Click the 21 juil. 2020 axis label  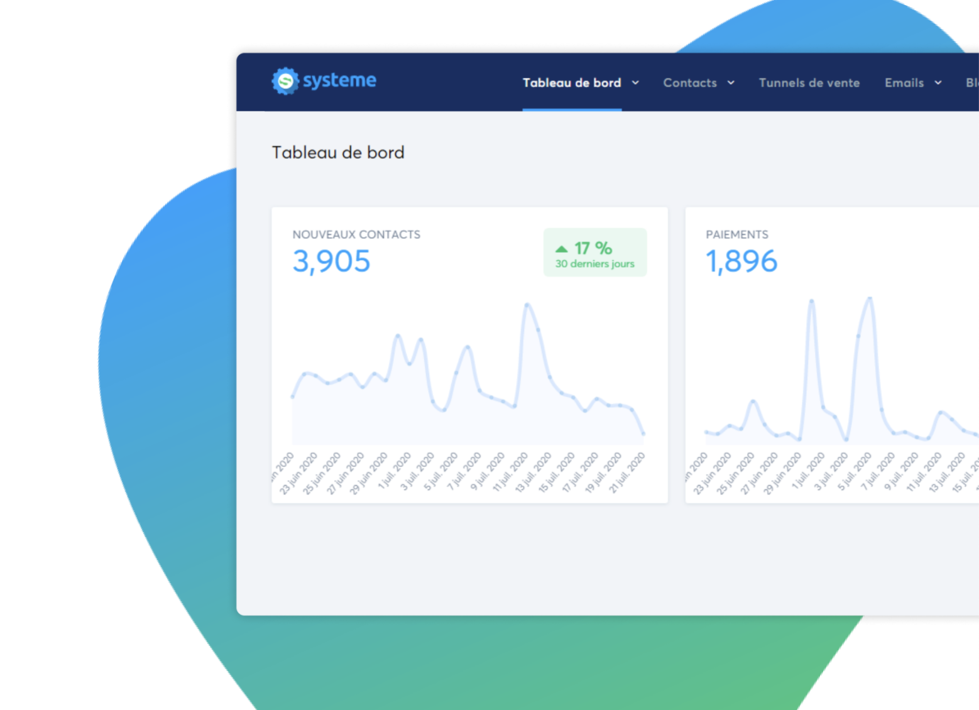[x=627, y=472]
